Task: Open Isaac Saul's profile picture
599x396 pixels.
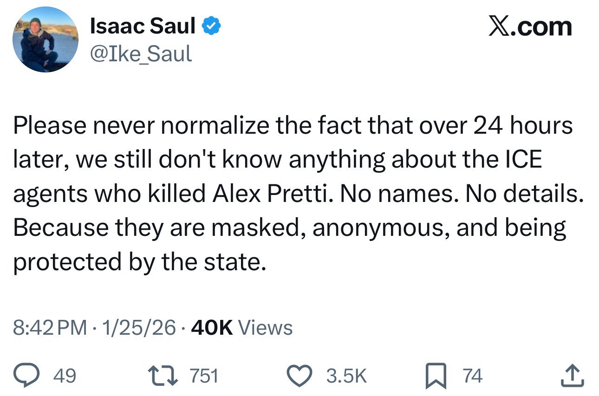Action: pyautogui.click(x=46, y=39)
